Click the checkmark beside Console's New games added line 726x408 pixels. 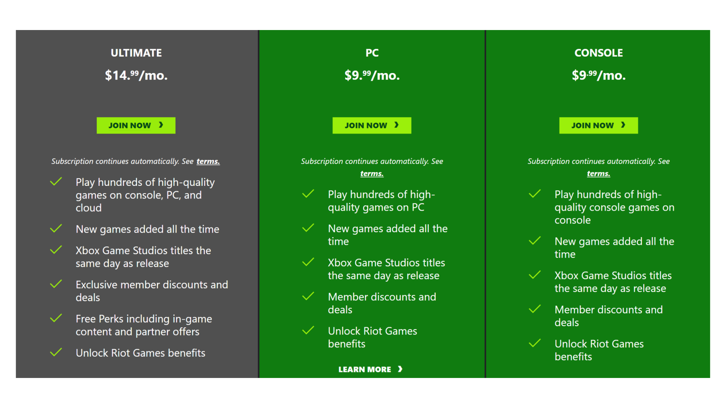coord(535,241)
